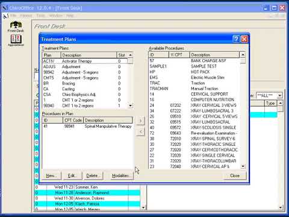Click the ChiroOffice app icon in the title bar
The width and height of the screenshot is (289, 217).
click(x=5, y=8)
